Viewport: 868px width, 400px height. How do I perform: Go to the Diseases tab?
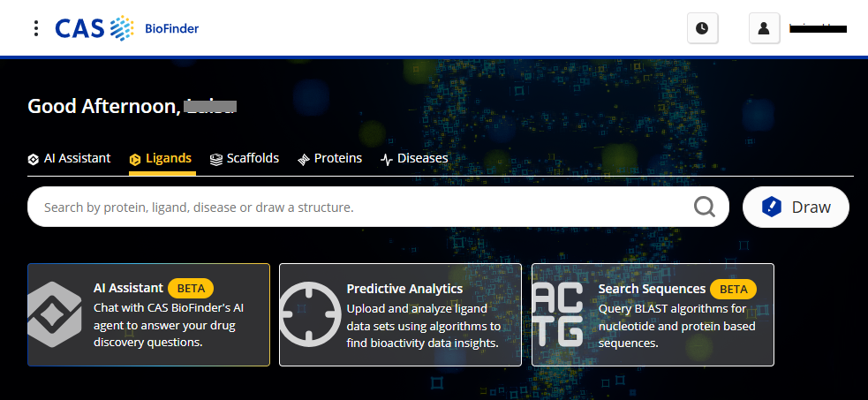click(x=414, y=159)
